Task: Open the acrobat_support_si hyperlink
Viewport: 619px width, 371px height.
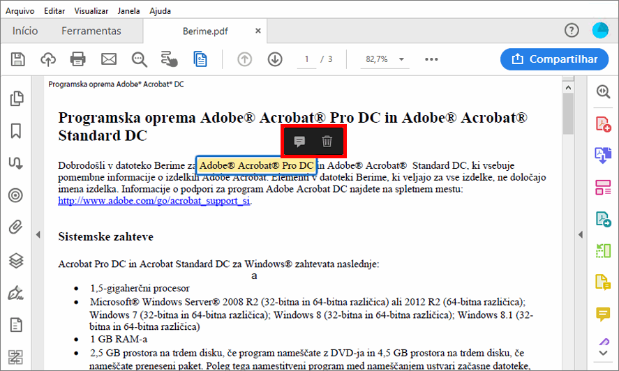Action: click(154, 201)
